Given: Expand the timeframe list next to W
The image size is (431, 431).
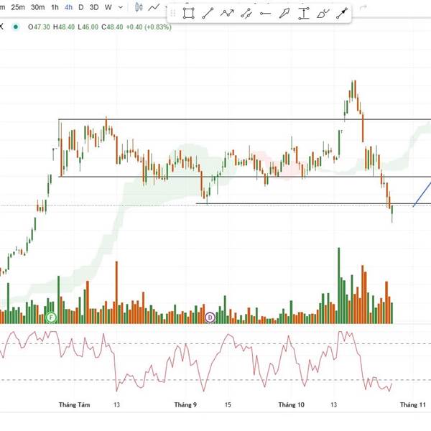Looking at the screenshot, I should [119, 7].
